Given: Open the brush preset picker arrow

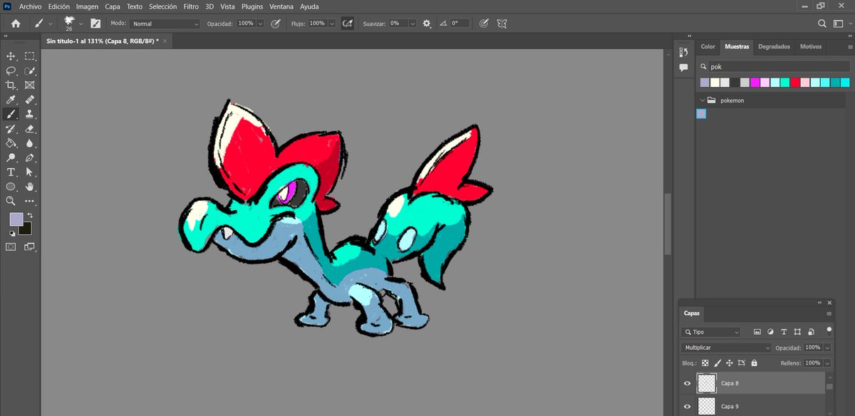Looking at the screenshot, I should coord(81,24).
